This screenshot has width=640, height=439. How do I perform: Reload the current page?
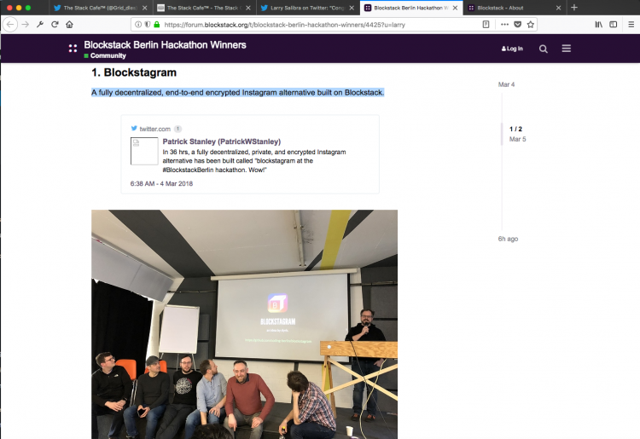point(55,25)
